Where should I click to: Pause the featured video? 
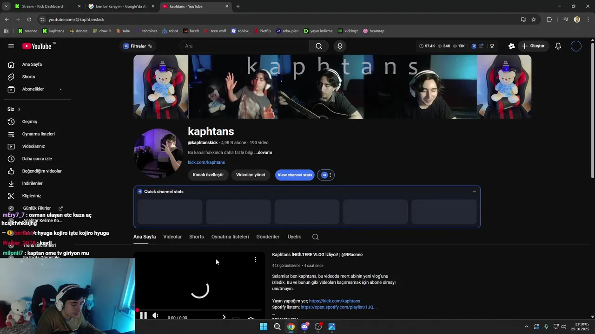point(143,316)
